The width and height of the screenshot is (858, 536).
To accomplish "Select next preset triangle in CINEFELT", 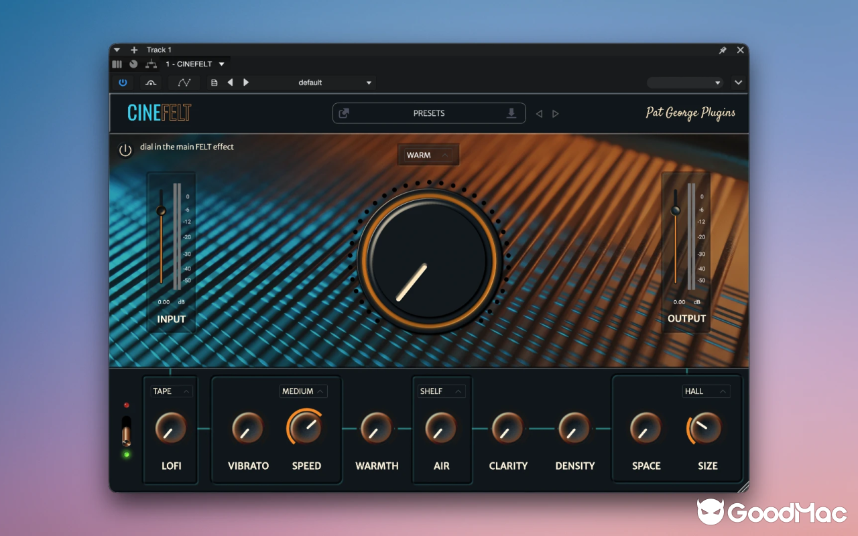I will [555, 114].
